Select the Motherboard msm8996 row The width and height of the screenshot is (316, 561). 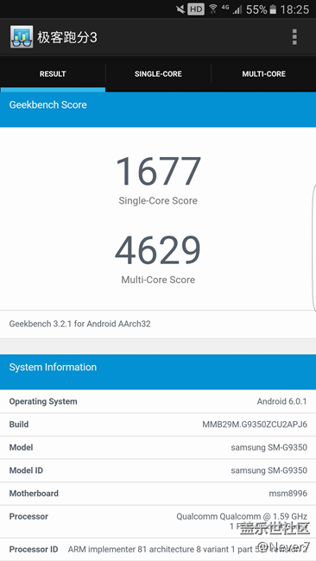click(x=158, y=494)
